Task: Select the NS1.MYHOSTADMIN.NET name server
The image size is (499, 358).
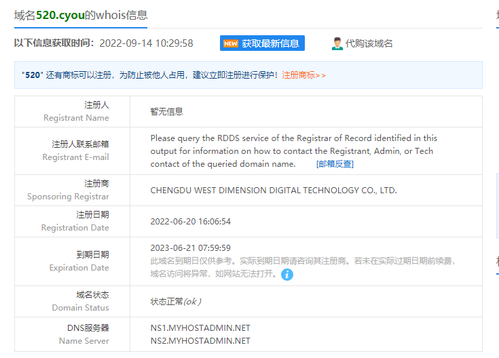Action: click(200, 328)
